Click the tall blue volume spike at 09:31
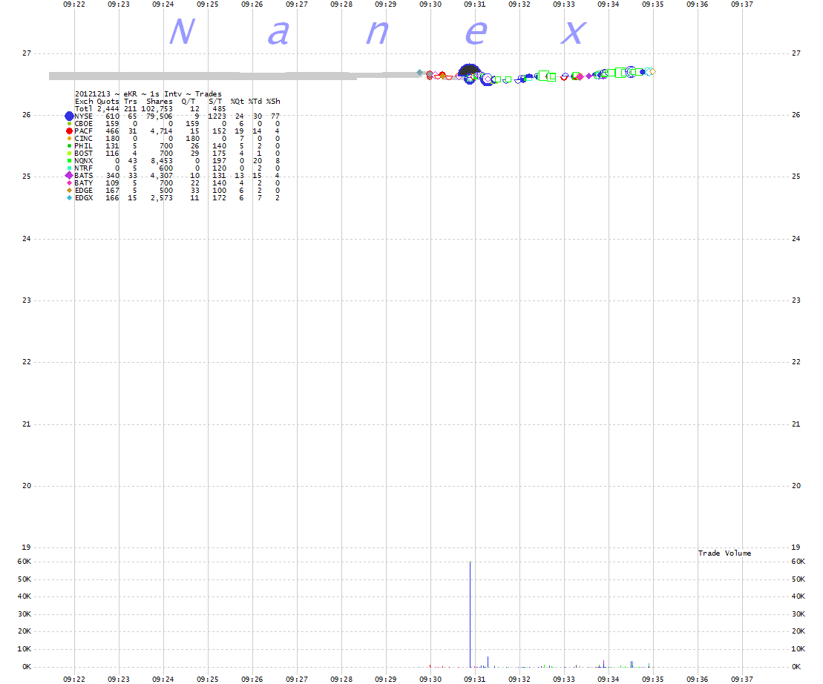Viewport: 823px width, 684px height. pos(470,614)
